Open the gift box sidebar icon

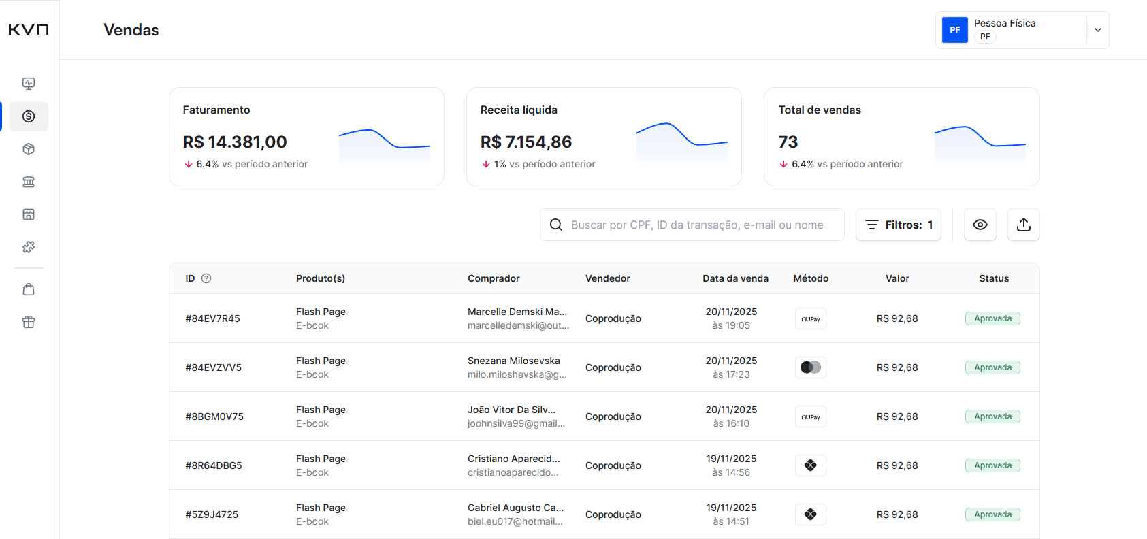point(29,322)
